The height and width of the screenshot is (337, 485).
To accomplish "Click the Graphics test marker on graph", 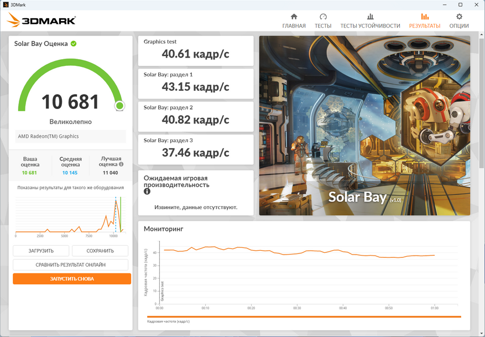I will click(x=162, y=291).
